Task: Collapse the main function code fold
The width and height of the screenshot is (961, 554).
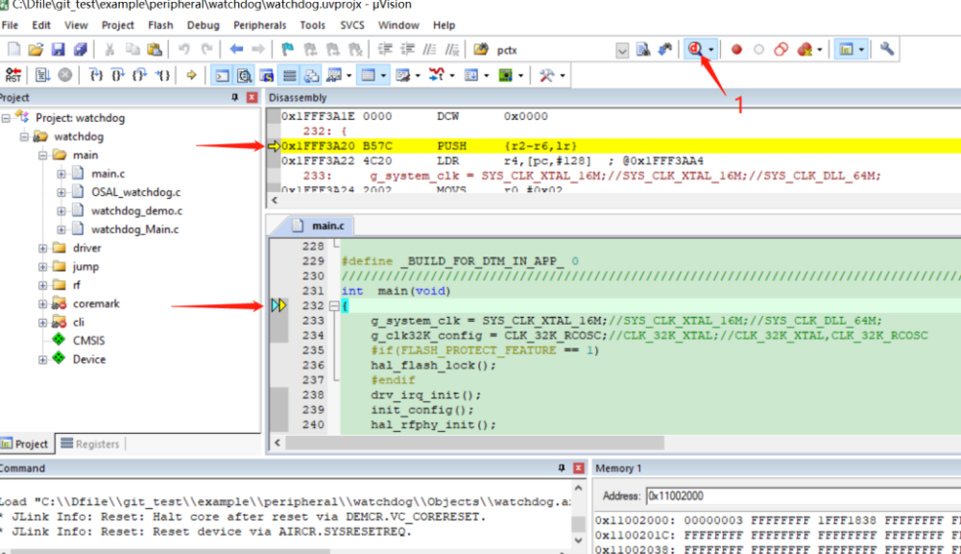Action: (x=334, y=305)
